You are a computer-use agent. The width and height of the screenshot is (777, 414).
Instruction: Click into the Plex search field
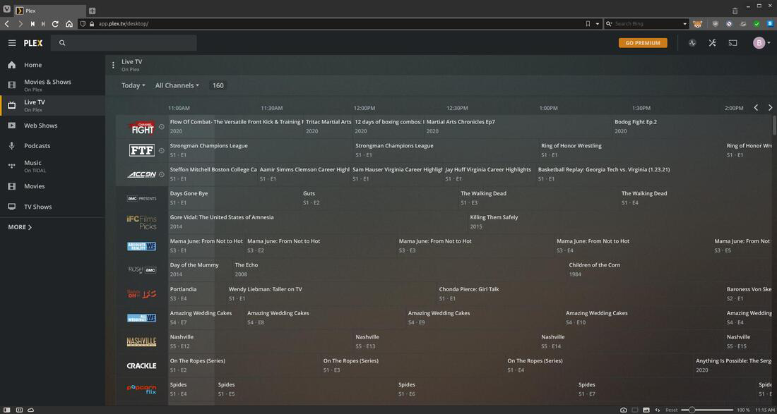tap(124, 43)
